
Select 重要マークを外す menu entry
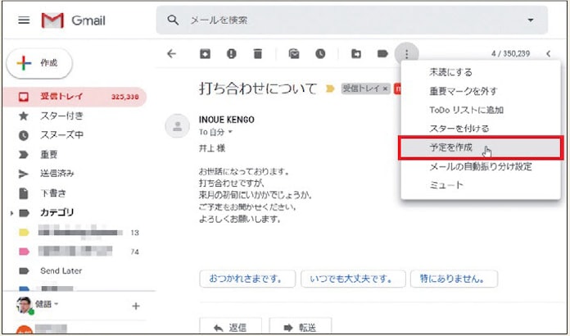click(x=481, y=91)
